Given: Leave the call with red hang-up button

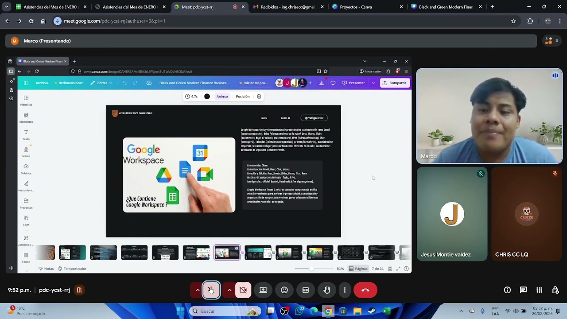Looking at the screenshot, I should coord(365,290).
